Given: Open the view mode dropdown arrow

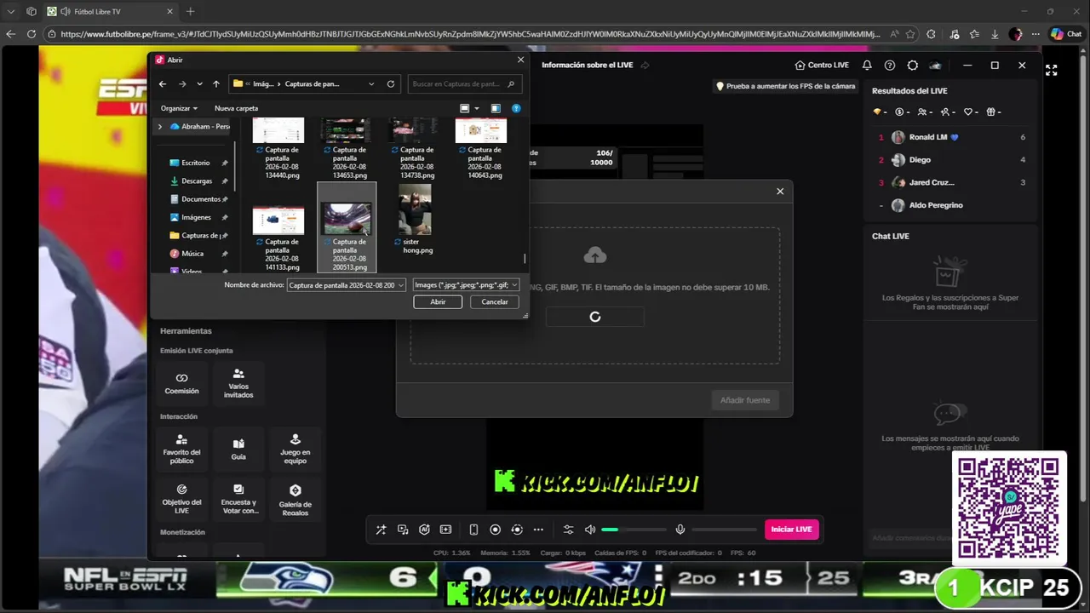Looking at the screenshot, I should [476, 108].
